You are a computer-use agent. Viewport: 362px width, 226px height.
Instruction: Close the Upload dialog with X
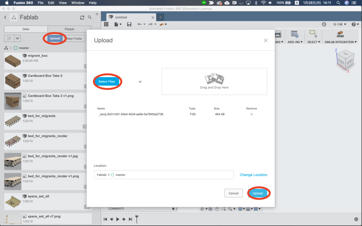pyautogui.click(x=266, y=40)
